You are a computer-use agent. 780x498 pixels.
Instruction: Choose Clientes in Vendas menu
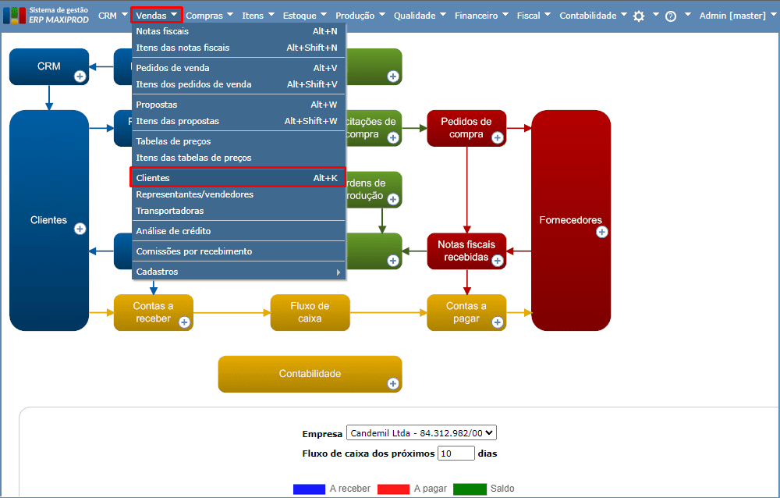239,178
